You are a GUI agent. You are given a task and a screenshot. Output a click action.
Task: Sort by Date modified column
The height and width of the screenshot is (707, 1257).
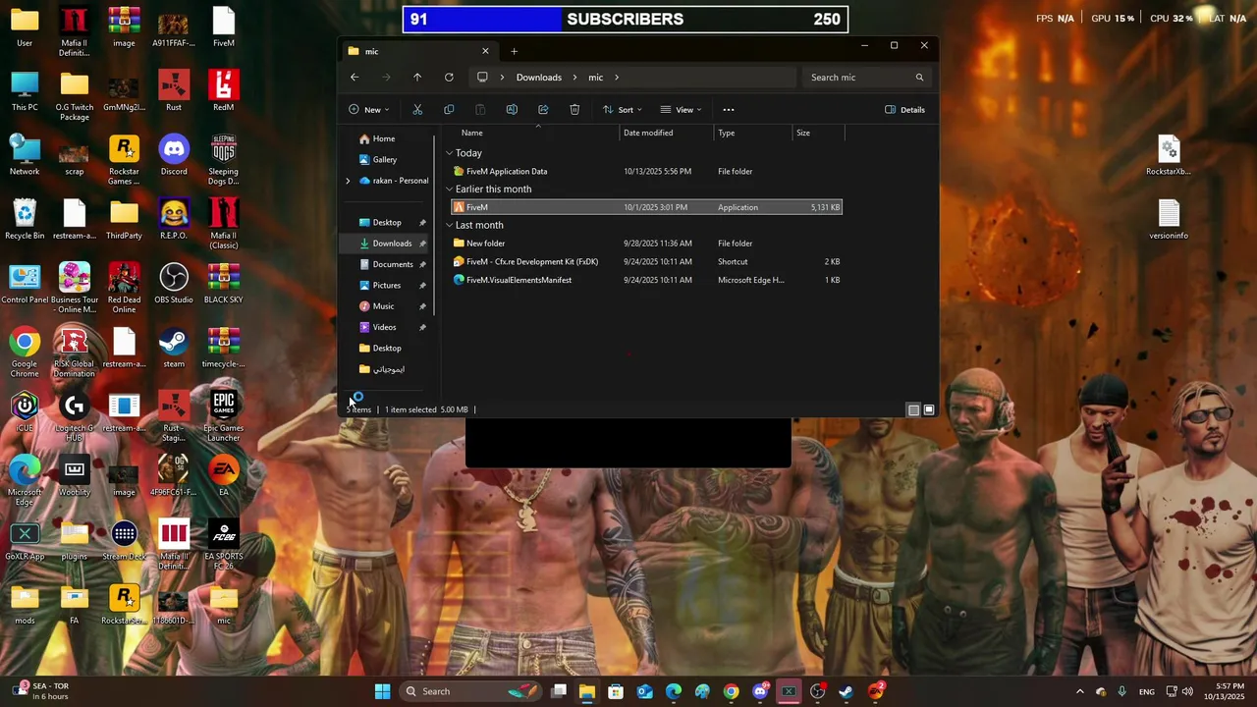tap(667, 133)
